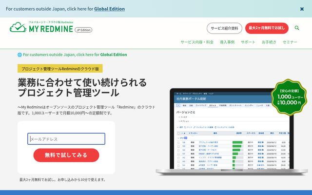Open the セミナー menu item
Viewport: 312px width, 195px height.
[x=290, y=42]
